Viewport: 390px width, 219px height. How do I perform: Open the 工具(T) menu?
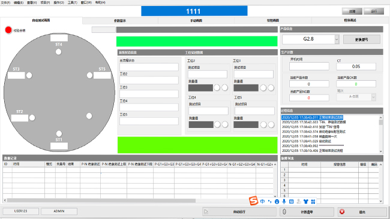73,2
